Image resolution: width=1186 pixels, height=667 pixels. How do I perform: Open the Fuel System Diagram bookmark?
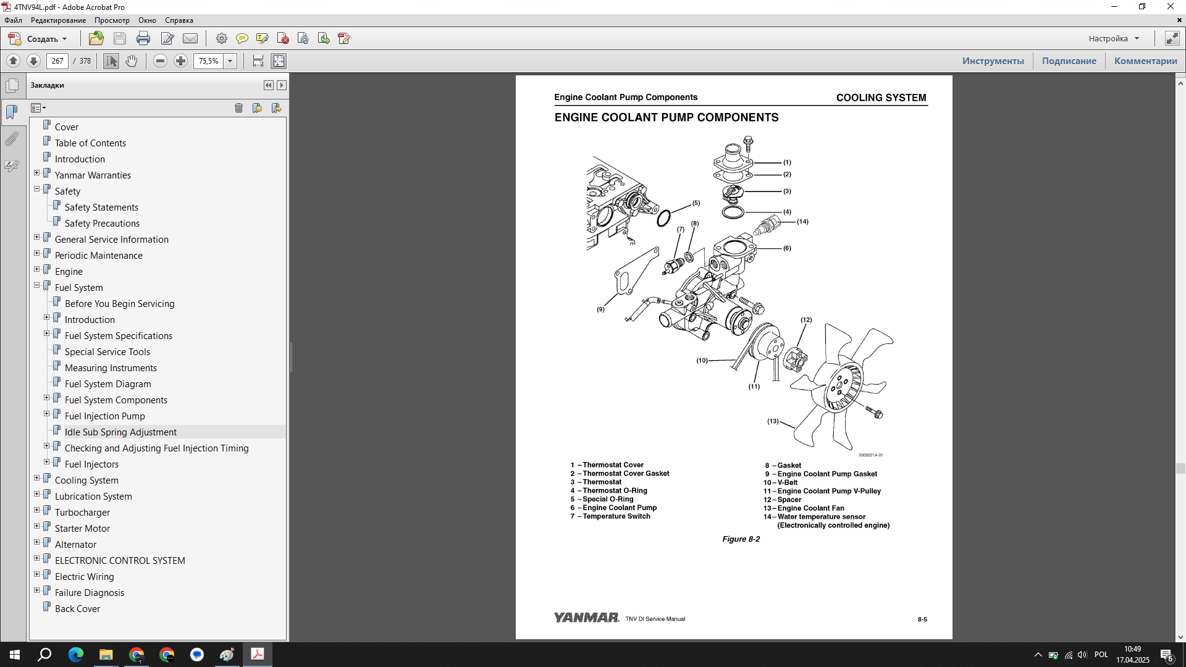pyautogui.click(x=107, y=384)
